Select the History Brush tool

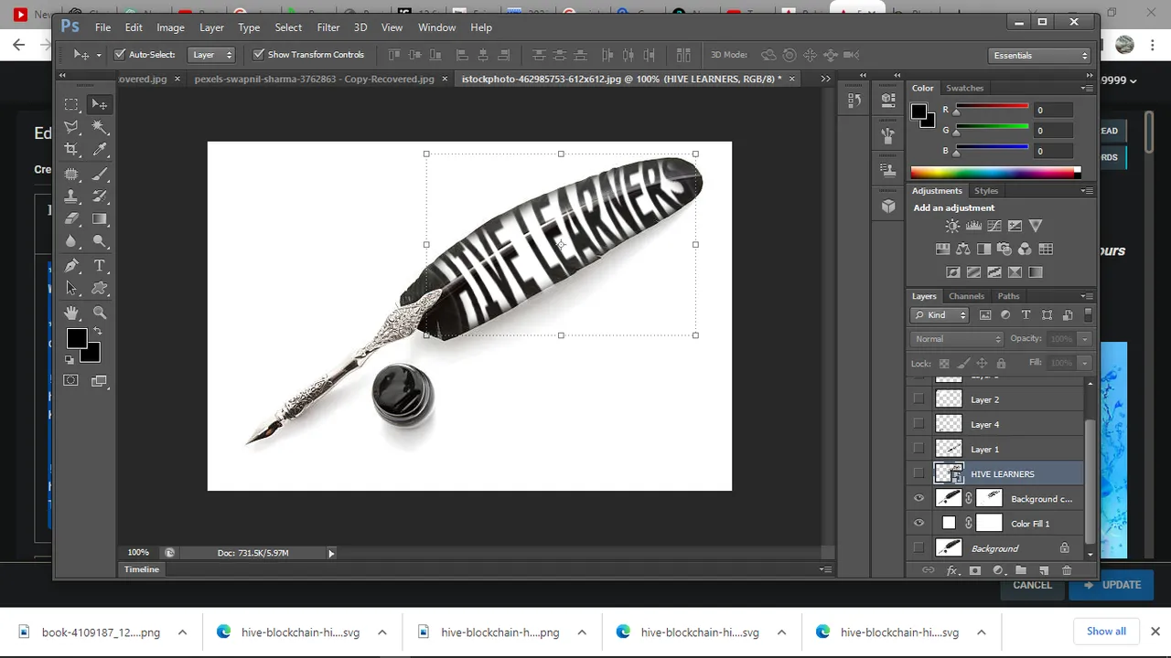click(x=100, y=196)
